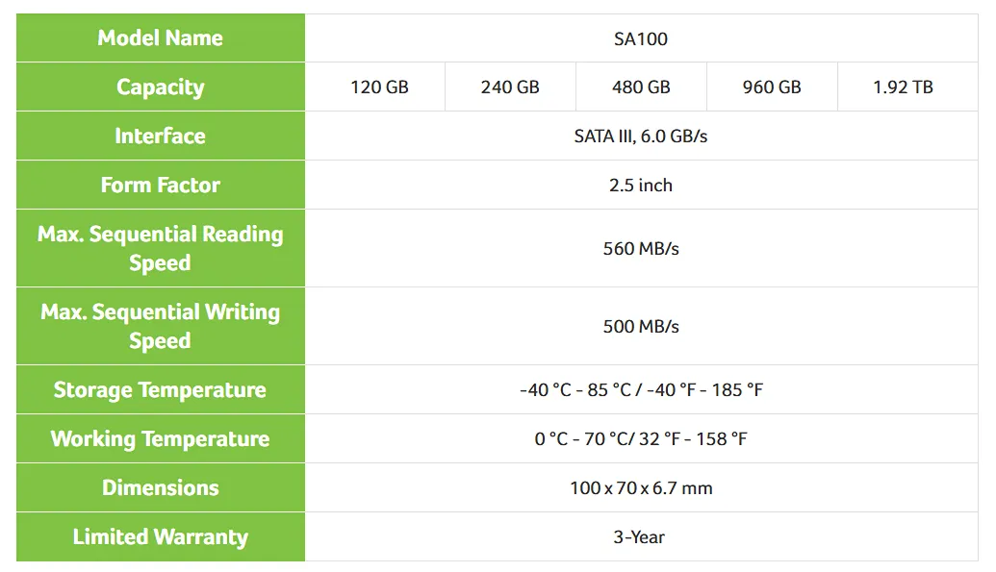
Task: Click Max. Sequential Writing Speed label
Action: 161,326
